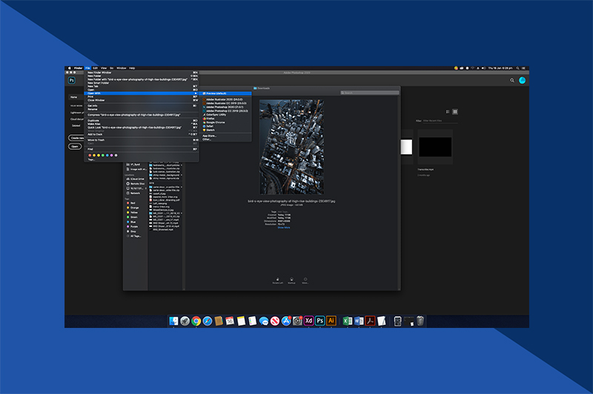Open the Reminders app in Dock
This screenshot has height=394, width=593.
coord(252,321)
